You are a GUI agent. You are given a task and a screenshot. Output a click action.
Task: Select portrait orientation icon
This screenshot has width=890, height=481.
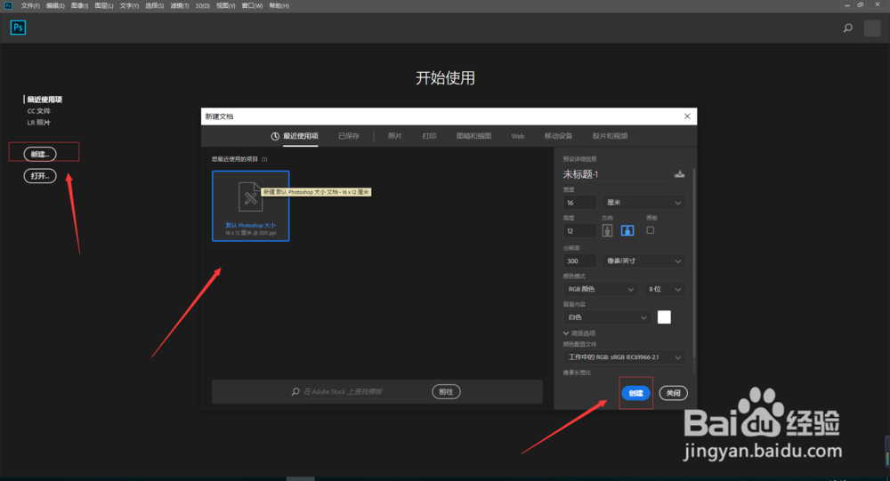click(x=607, y=230)
